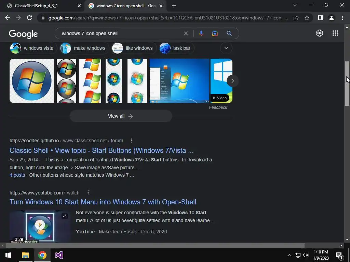Open the dark glass orb buttons image
Image resolution: width=350 pixels, height=262 pixels.
[66, 81]
